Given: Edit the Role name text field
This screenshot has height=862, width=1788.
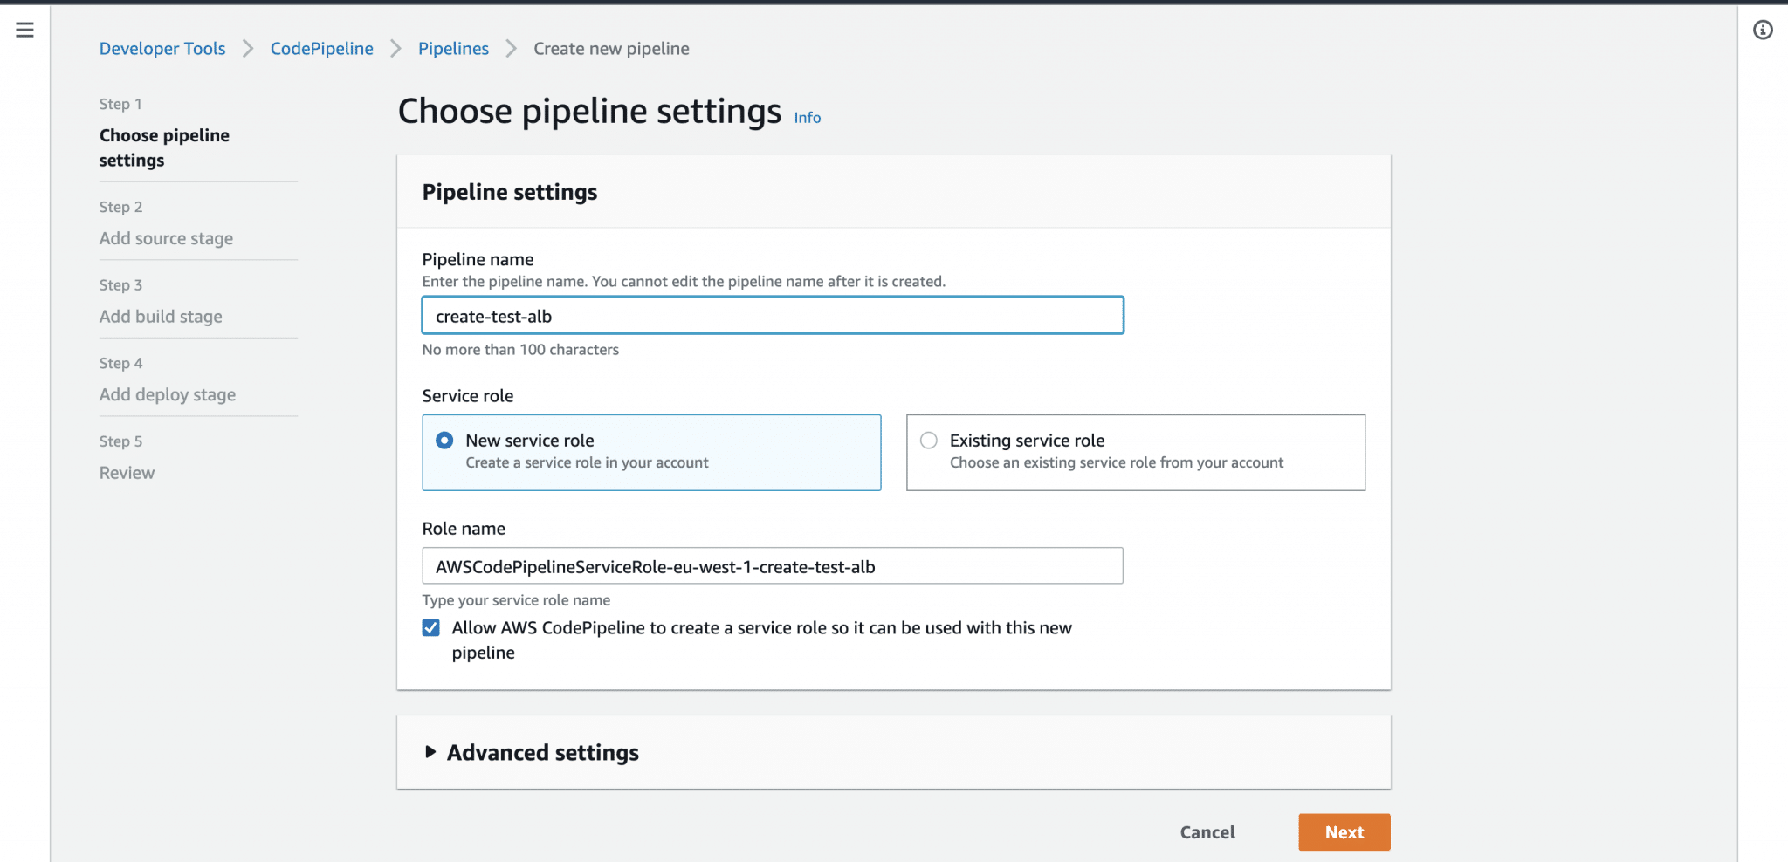Looking at the screenshot, I should (772, 565).
